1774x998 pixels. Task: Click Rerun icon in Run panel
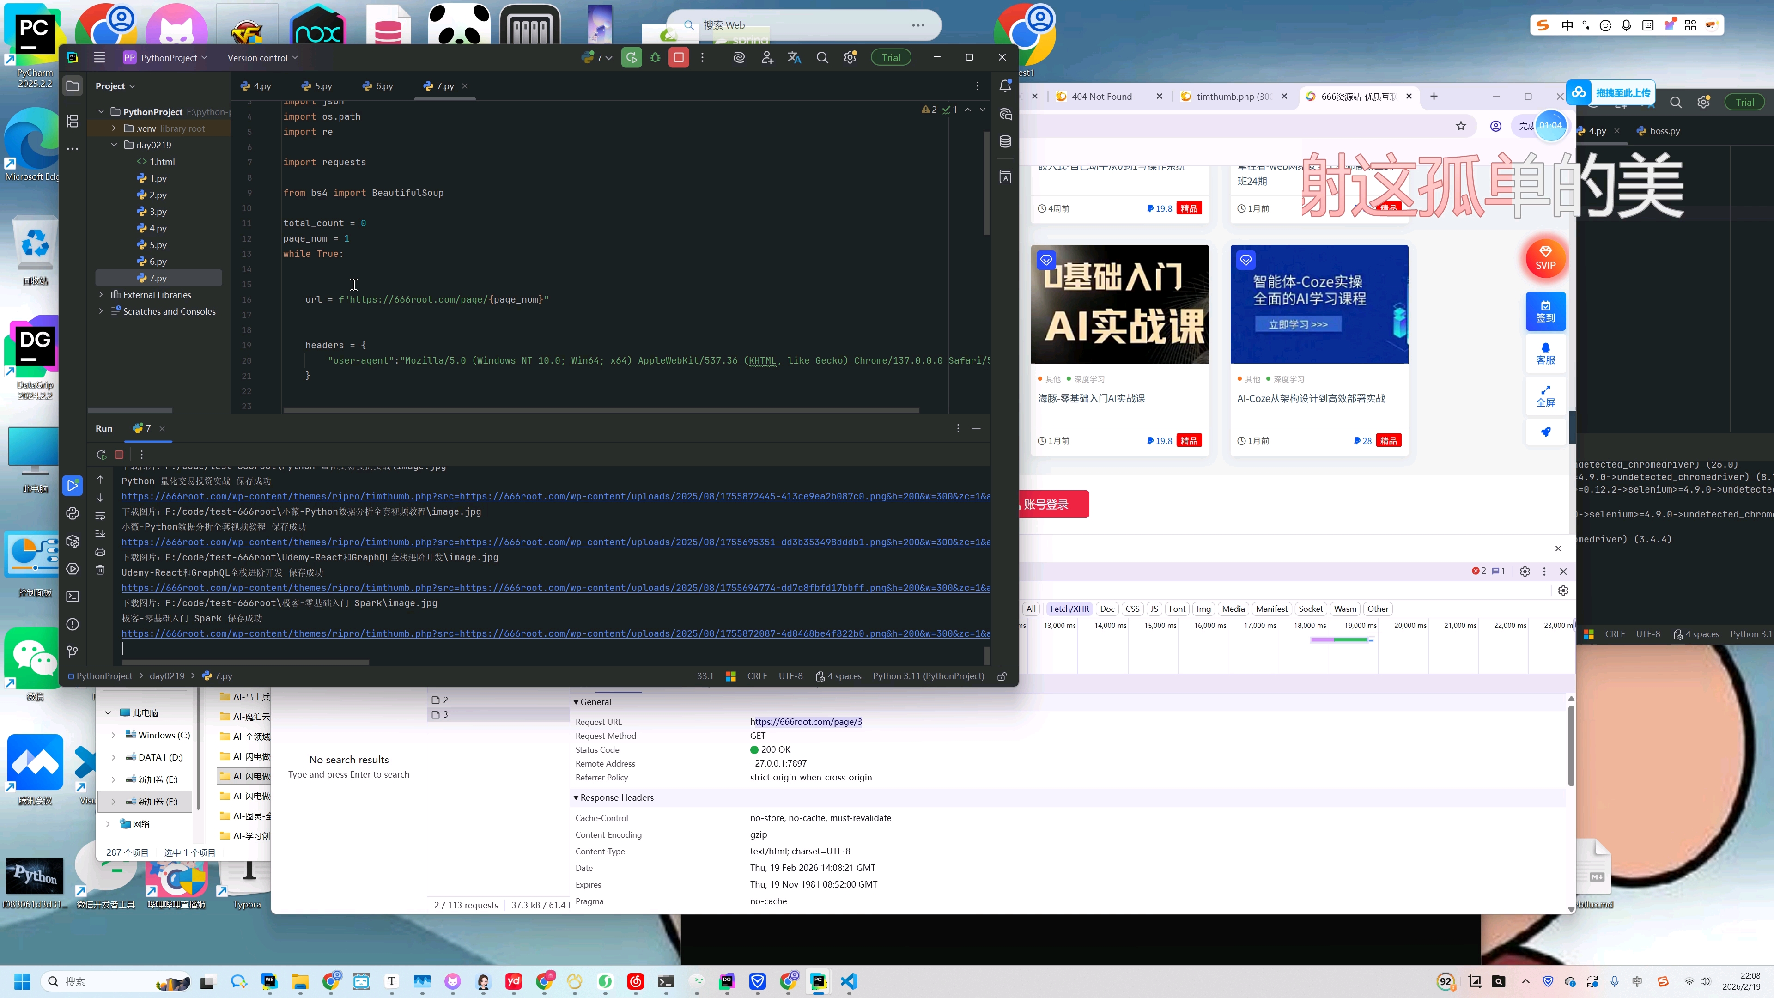[101, 455]
